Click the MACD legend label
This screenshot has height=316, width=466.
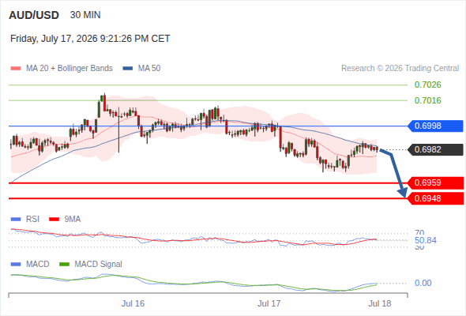pos(38,265)
